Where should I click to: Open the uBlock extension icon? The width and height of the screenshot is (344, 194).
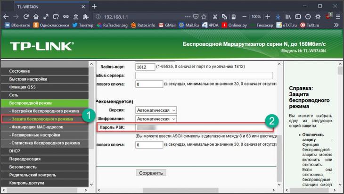click(x=328, y=17)
